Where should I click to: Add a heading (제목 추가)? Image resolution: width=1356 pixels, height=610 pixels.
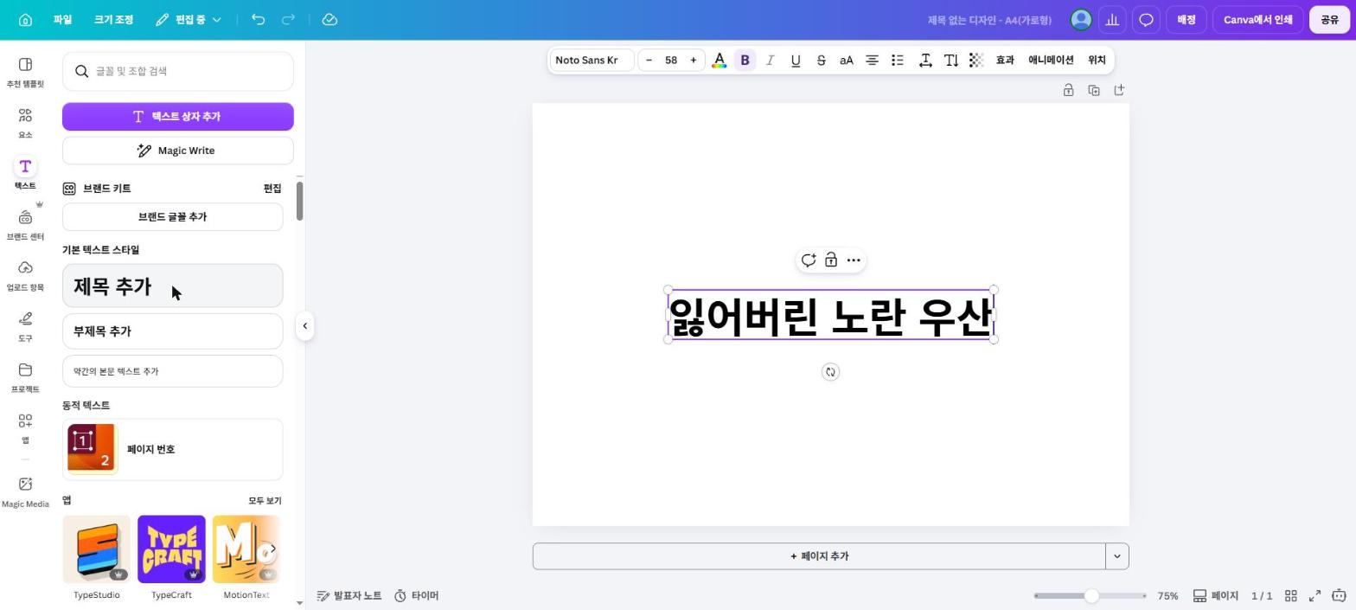(173, 286)
